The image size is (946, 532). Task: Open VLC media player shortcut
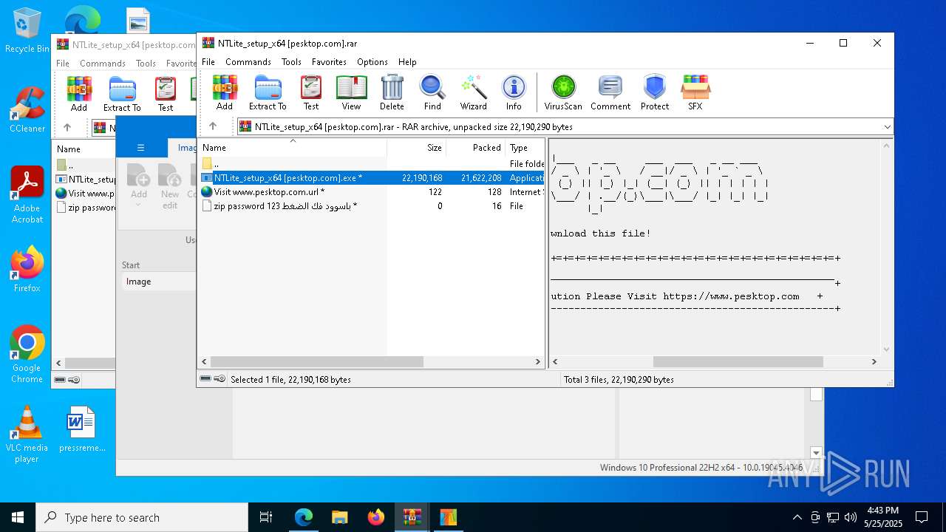[x=27, y=434]
